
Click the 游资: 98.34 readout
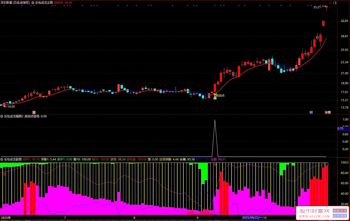click(x=118, y=159)
